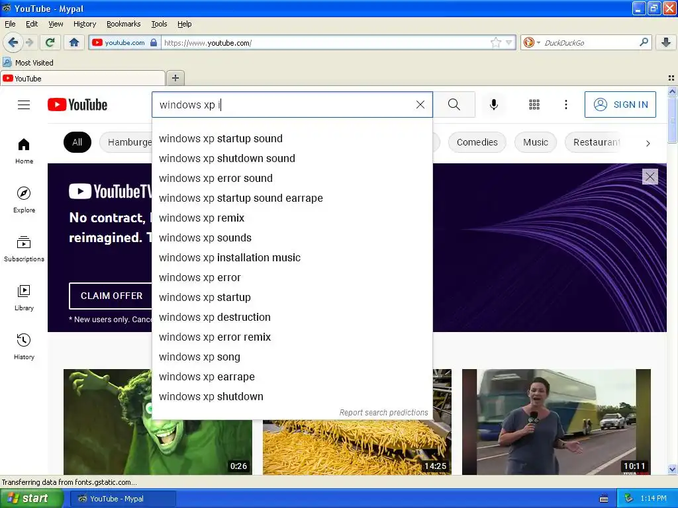Image resolution: width=678 pixels, height=508 pixels.
Task: Open Library in the sidebar
Action: tap(24, 298)
